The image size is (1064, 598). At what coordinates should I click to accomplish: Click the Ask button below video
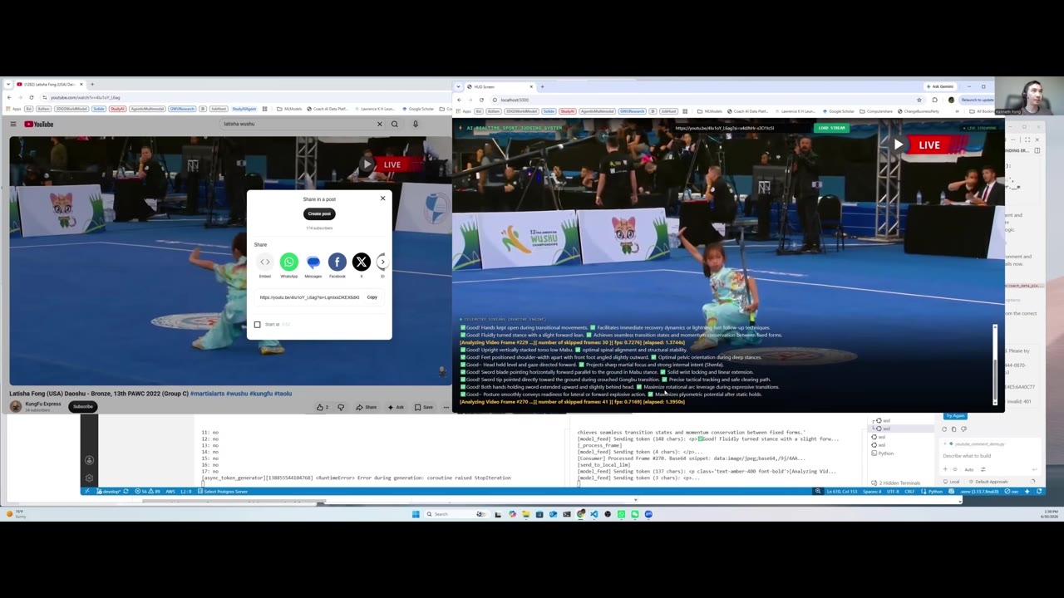397,407
